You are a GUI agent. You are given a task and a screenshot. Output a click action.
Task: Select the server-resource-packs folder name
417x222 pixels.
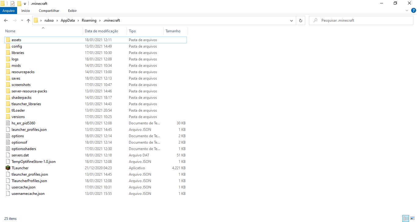click(x=29, y=91)
